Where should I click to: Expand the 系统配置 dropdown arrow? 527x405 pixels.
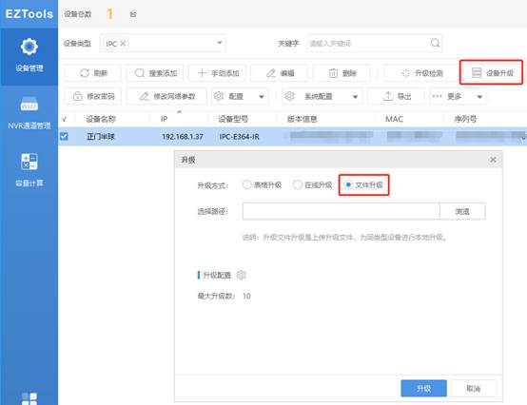point(355,97)
